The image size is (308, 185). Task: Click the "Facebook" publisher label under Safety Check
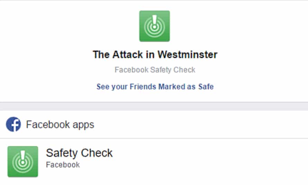click(63, 165)
